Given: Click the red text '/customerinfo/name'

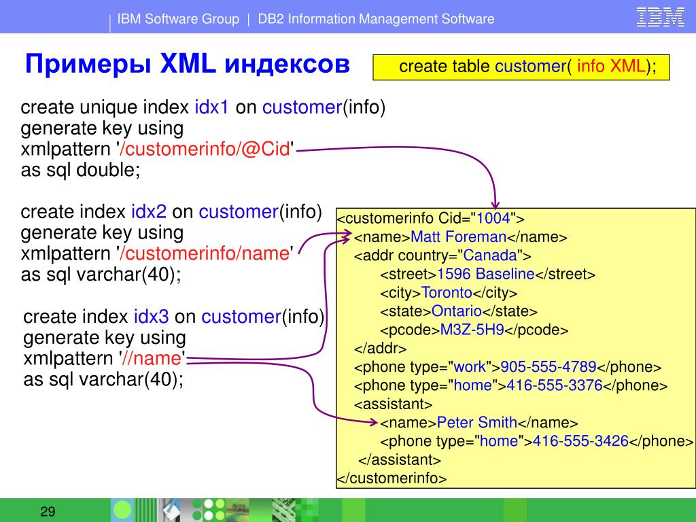Looking at the screenshot, I should (x=205, y=254).
